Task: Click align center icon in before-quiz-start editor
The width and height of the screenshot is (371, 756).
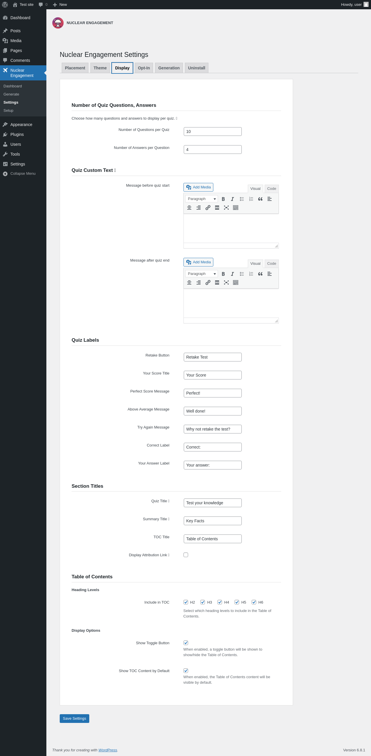Action: pos(189,208)
